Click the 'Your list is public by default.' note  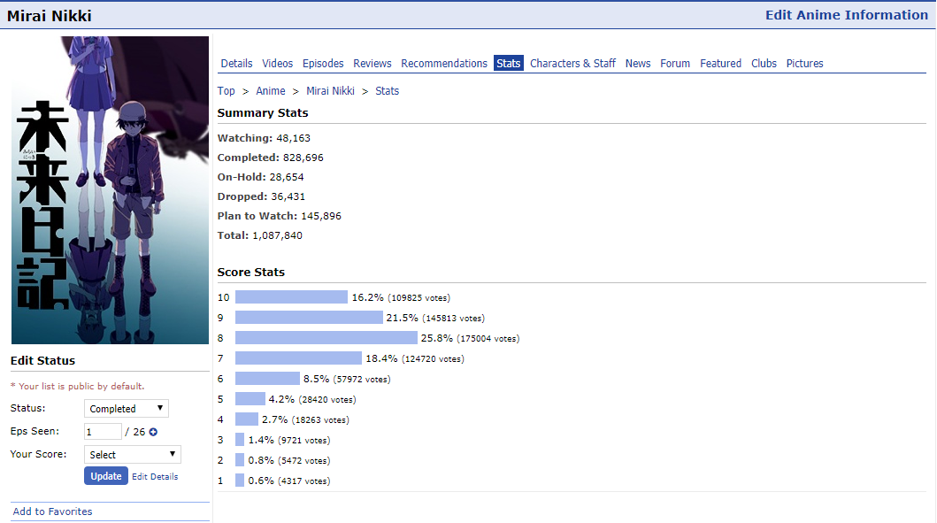coord(81,386)
